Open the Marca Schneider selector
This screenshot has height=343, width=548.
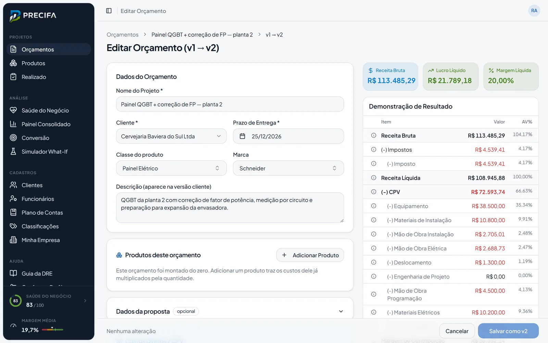point(288,168)
